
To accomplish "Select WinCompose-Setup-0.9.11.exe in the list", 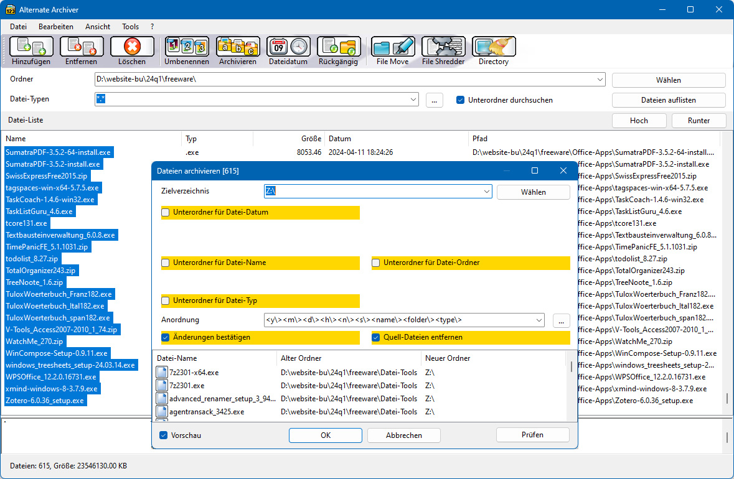I will click(57, 353).
